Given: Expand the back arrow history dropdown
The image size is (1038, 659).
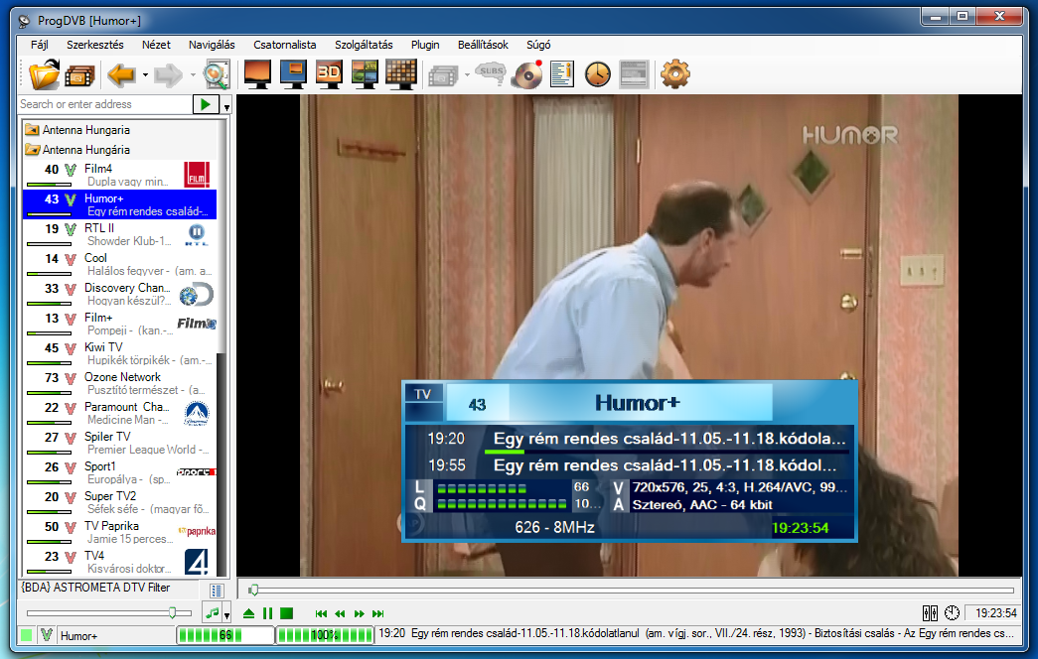Looking at the screenshot, I should coord(145,75).
